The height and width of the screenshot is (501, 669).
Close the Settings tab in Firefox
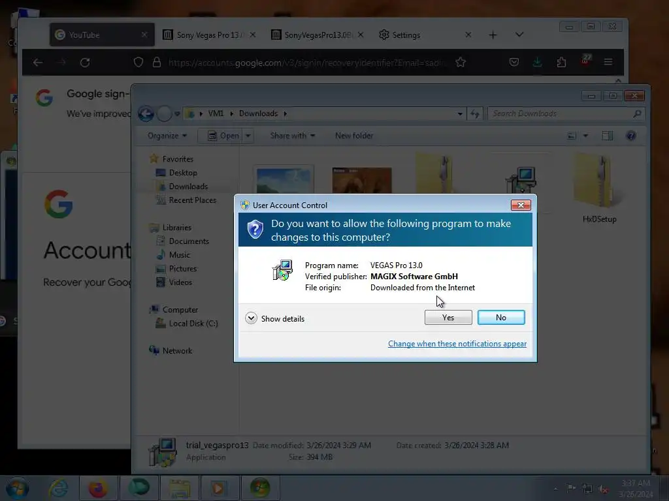[x=468, y=35]
